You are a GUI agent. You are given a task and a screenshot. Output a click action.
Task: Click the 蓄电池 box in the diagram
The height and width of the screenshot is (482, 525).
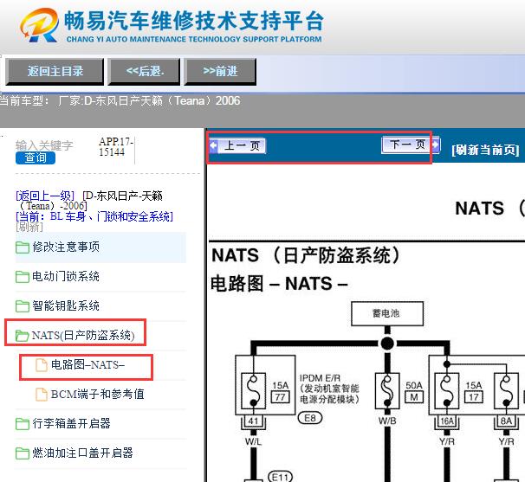tap(387, 314)
